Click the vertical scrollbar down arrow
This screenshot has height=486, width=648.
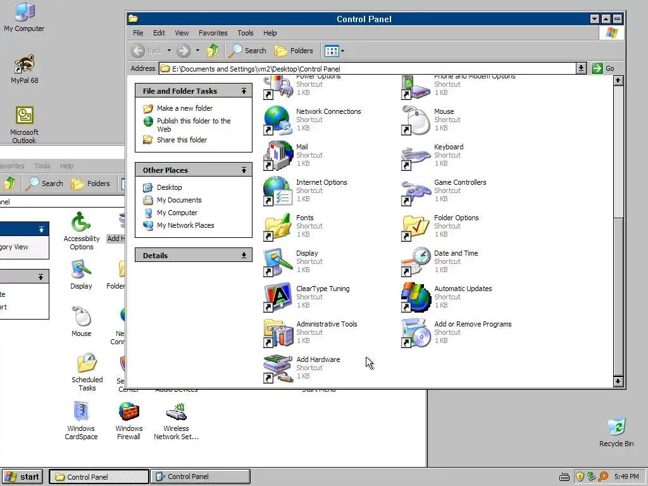pyautogui.click(x=618, y=381)
